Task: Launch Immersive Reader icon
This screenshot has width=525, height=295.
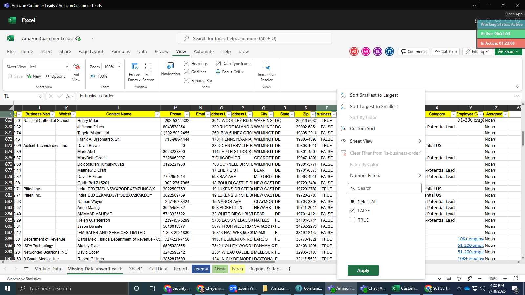Action: coord(266,66)
